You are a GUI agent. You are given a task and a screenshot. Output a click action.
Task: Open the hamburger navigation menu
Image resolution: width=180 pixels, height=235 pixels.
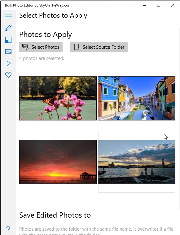pyautogui.click(x=9, y=16)
